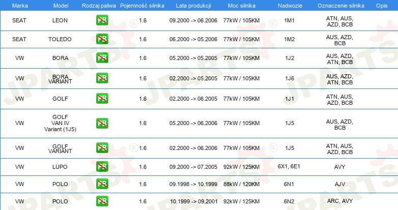
Task: Click body code 1M2
Action: 290,39
